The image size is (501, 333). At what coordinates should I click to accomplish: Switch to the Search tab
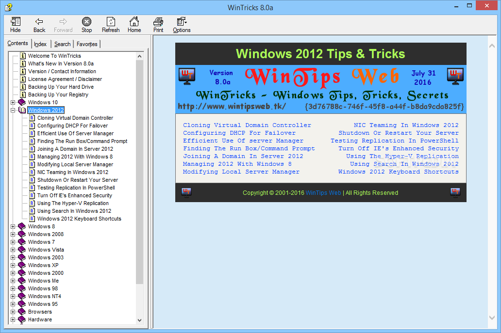point(62,44)
